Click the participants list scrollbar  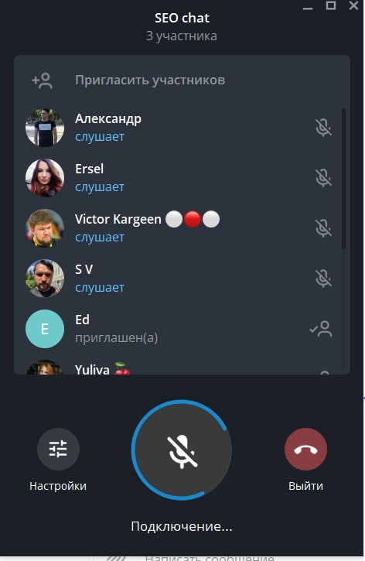click(343, 178)
